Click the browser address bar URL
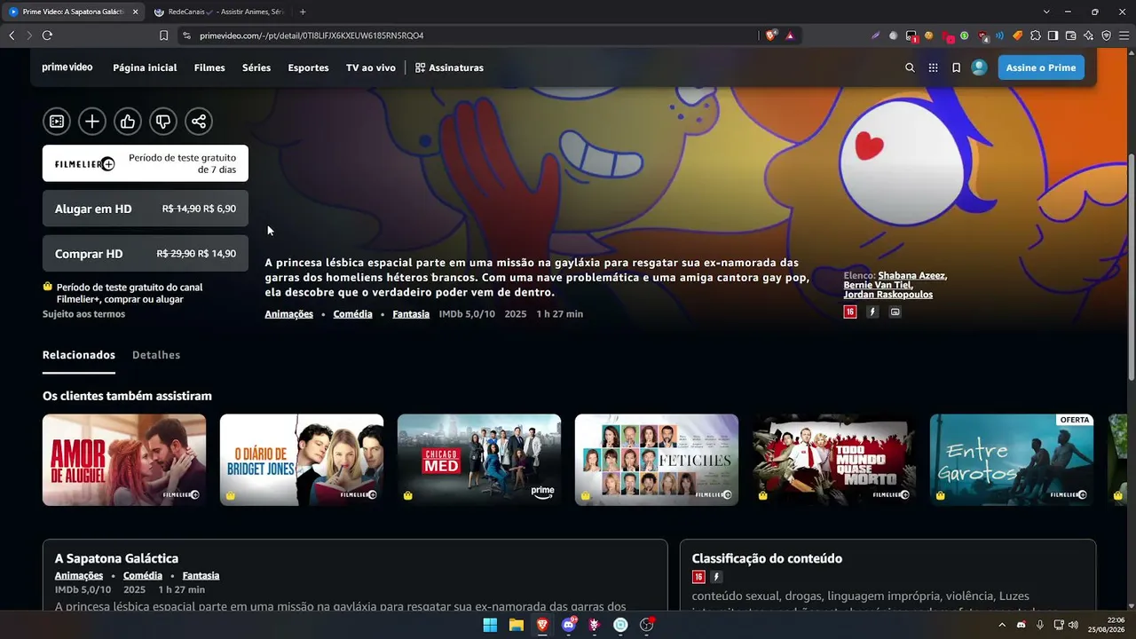Image resolution: width=1136 pixels, height=639 pixels. pos(312,35)
